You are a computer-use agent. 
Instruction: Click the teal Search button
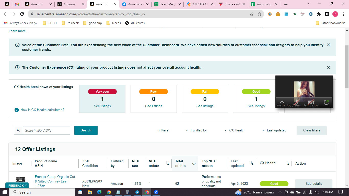(86, 130)
